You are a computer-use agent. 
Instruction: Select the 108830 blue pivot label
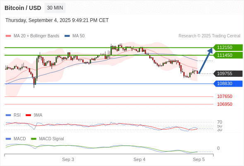[x=227, y=83]
